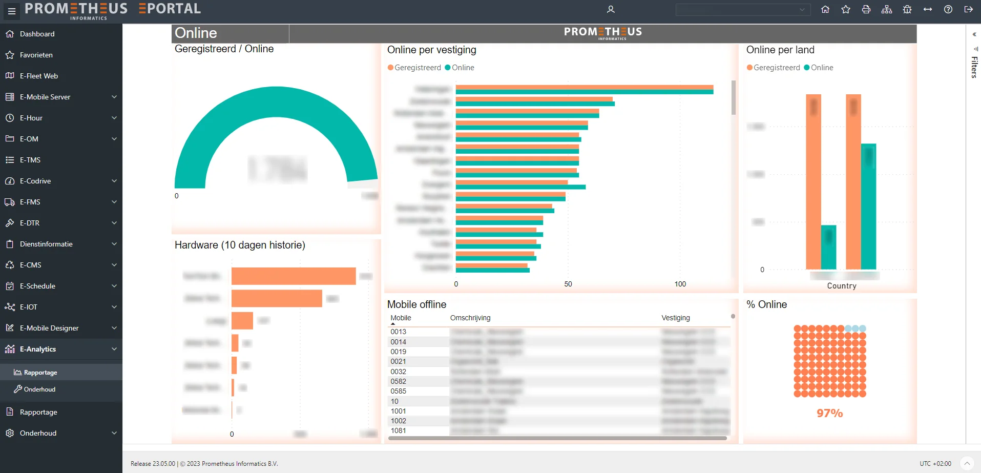Open the sitemap hierarchy icon
The width and height of the screenshot is (981, 473).
pyautogui.click(x=887, y=9)
